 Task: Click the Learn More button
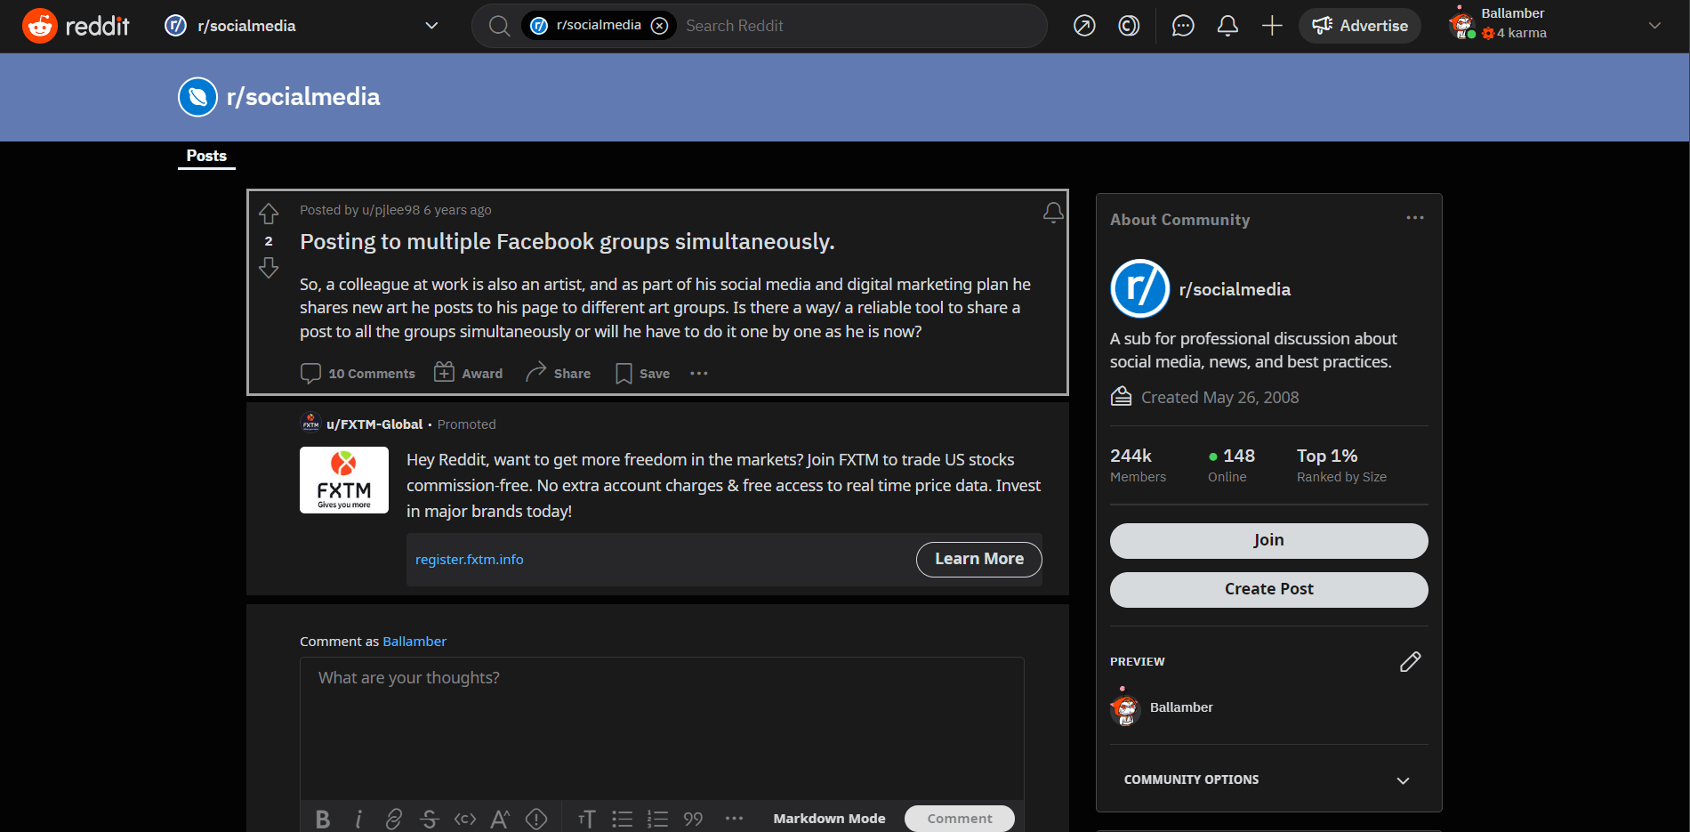pos(979,560)
